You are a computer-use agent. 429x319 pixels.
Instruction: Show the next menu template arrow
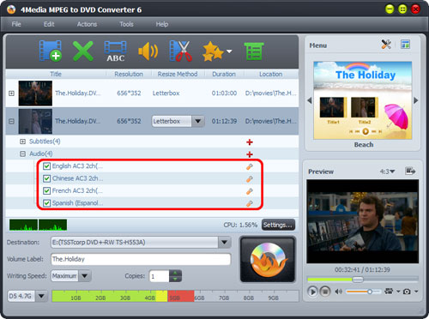(416, 100)
